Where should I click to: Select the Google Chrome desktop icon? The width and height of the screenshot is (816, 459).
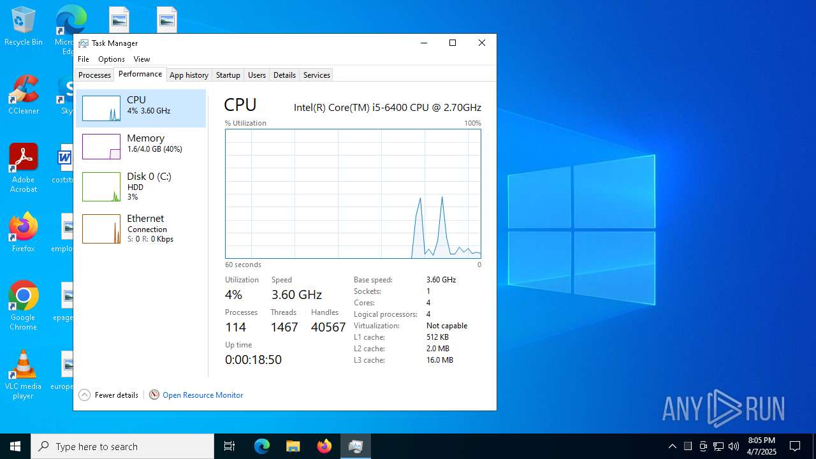[24, 306]
